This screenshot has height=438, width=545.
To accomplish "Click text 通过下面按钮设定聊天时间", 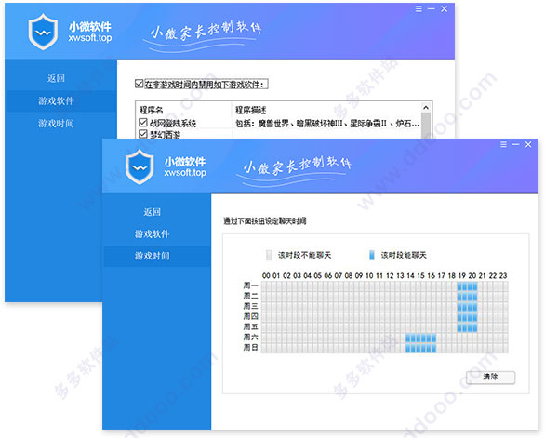I will [265, 221].
